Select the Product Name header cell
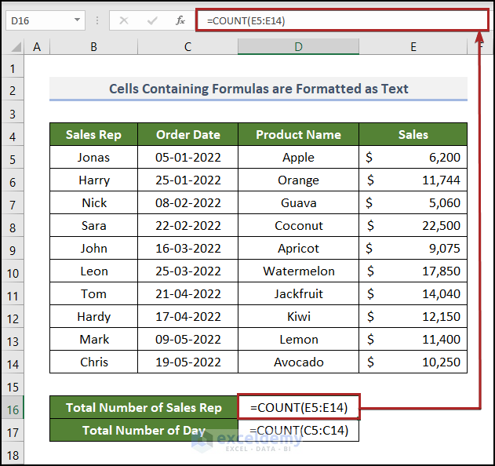Image resolution: width=495 pixels, height=466 pixels. coord(298,134)
